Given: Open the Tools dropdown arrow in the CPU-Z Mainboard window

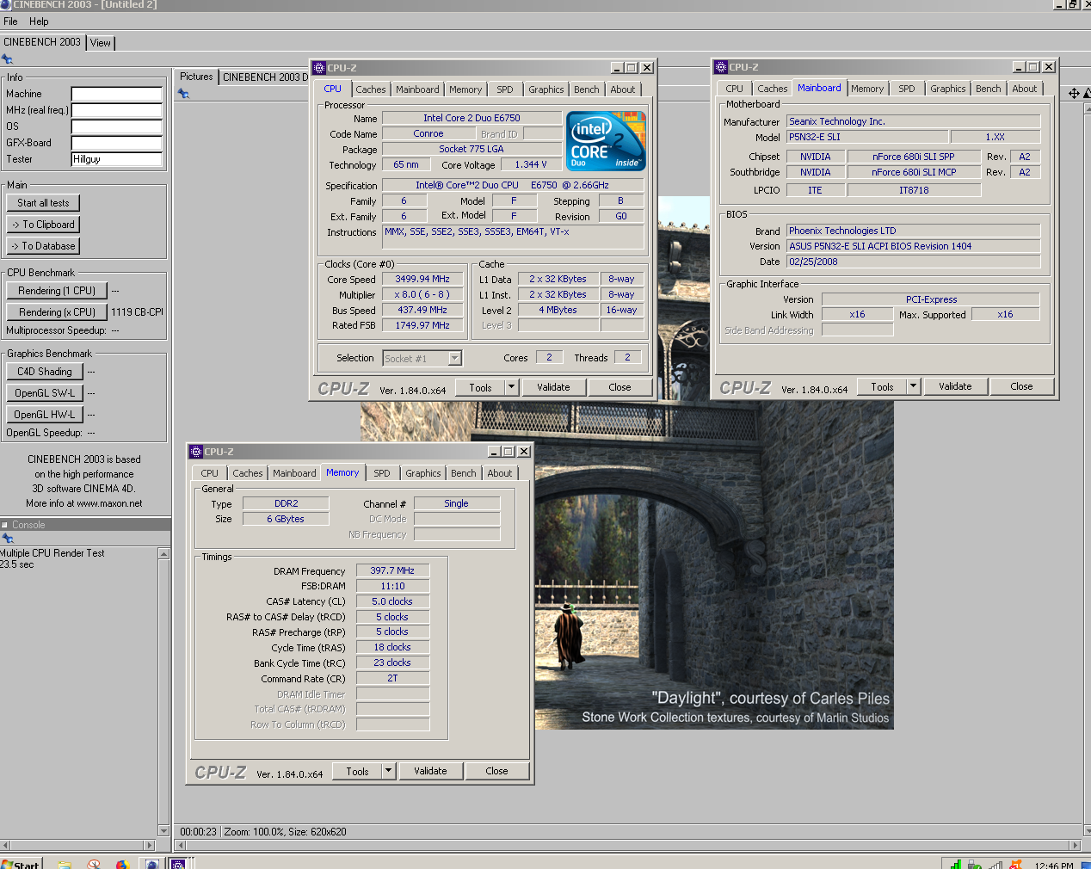Looking at the screenshot, I should pos(913,386).
